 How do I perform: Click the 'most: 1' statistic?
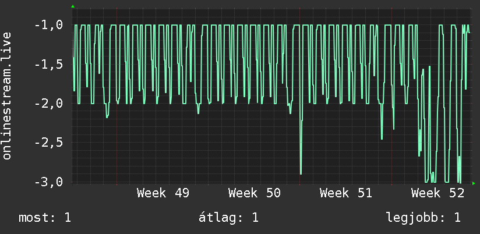45,218
